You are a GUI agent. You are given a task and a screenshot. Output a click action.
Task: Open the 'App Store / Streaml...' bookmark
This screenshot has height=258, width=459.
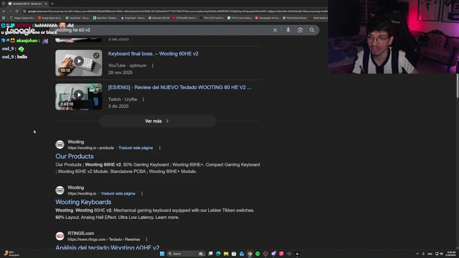(x=105, y=18)
